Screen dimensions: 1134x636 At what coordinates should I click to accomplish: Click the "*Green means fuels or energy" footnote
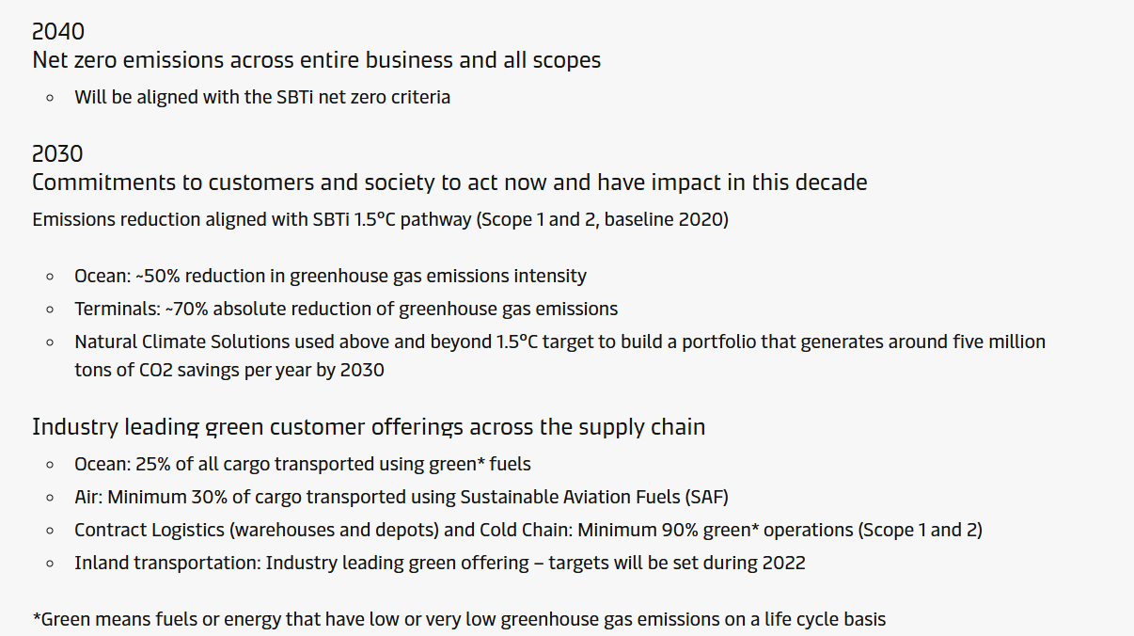(x=459, y=619)
